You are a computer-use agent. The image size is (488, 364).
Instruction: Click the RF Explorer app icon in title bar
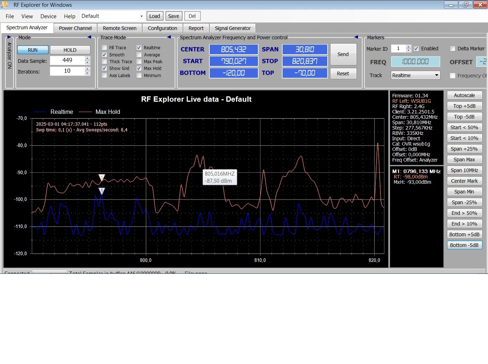(x=5, y=5)
